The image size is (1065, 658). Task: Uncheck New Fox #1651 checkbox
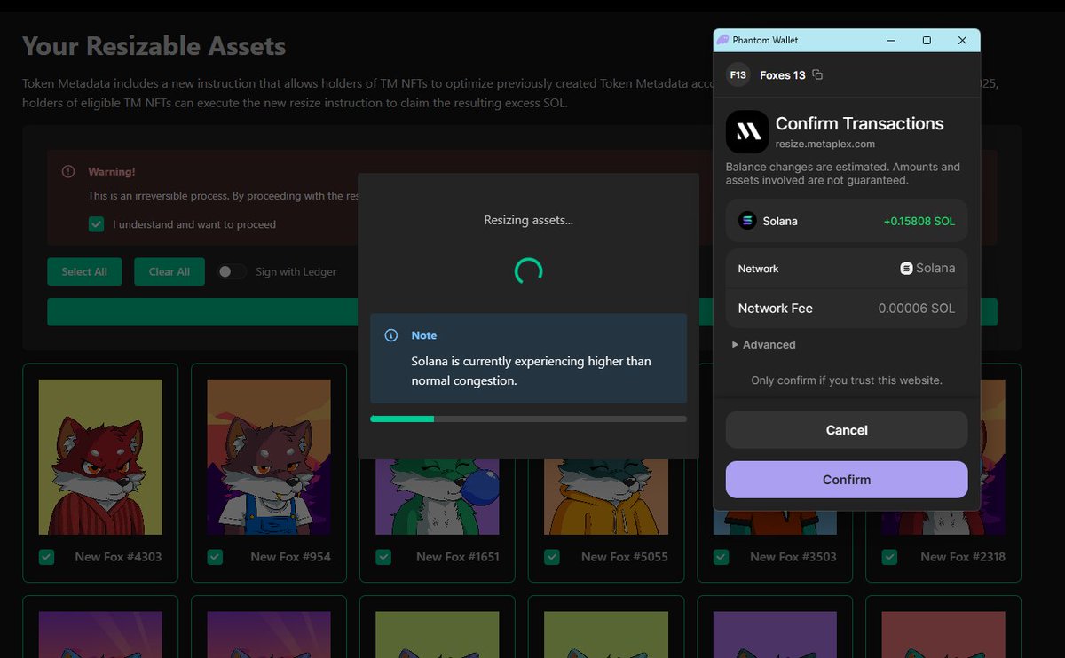pos(383,557)
